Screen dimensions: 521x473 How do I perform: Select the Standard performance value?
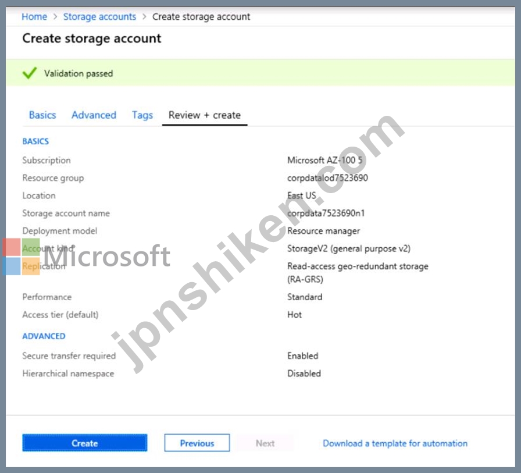[305, 297]
